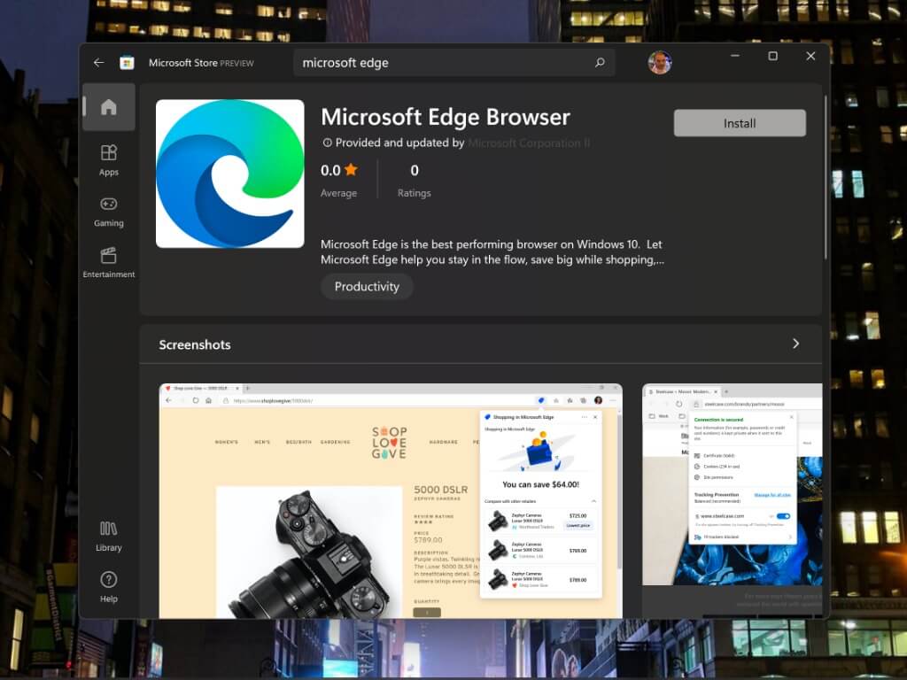The width and height of the screenshot is (907, 680).
Task: Click the search magnifier icon
Action: pos(600,63)
